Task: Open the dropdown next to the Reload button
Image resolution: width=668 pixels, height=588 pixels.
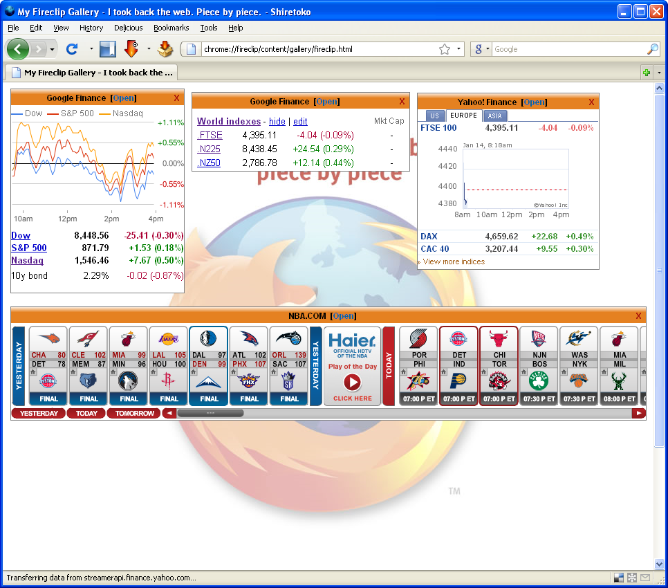Action: click(91, 49)
